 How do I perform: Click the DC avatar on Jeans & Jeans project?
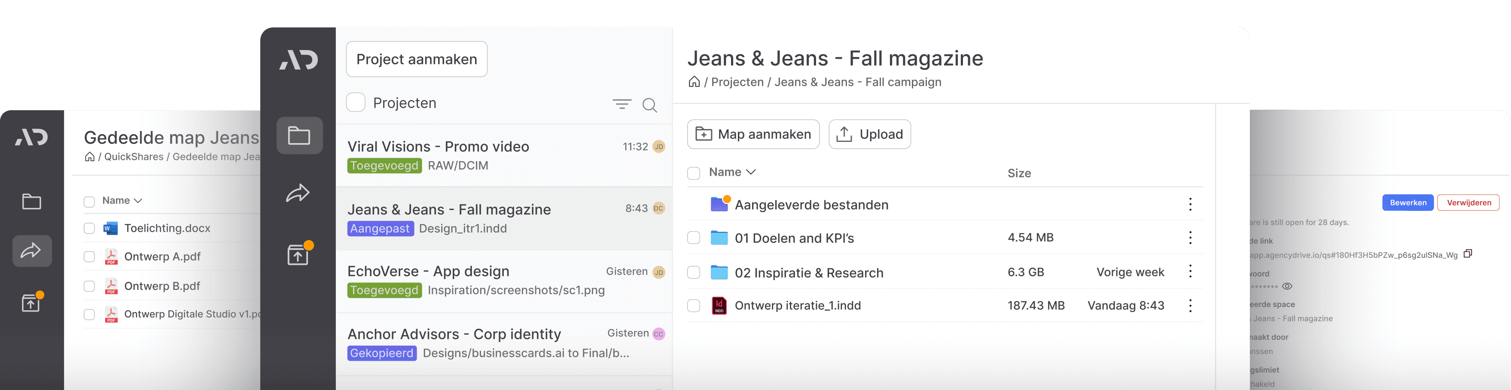click(x=659, y=208)
